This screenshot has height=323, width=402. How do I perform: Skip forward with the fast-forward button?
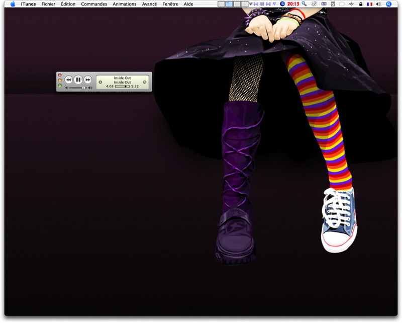click(87, 79)
